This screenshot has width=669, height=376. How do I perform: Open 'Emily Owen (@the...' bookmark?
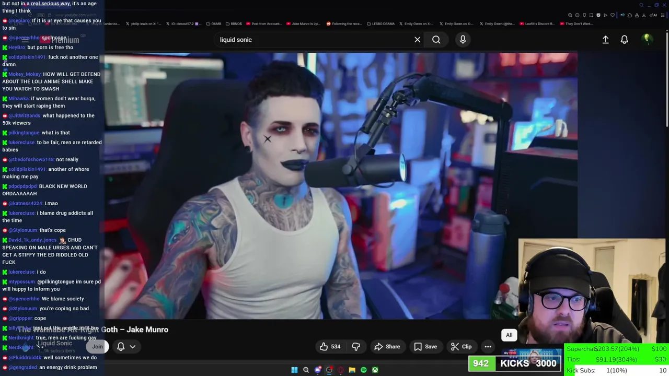497,23
